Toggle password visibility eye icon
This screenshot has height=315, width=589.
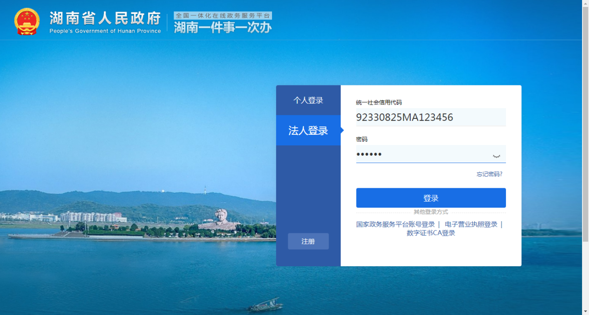(x=496, y=155)
